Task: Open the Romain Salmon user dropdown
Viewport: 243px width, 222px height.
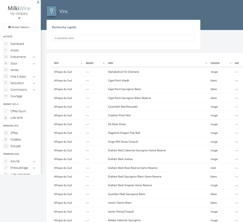Action: (x=19, y=27)
